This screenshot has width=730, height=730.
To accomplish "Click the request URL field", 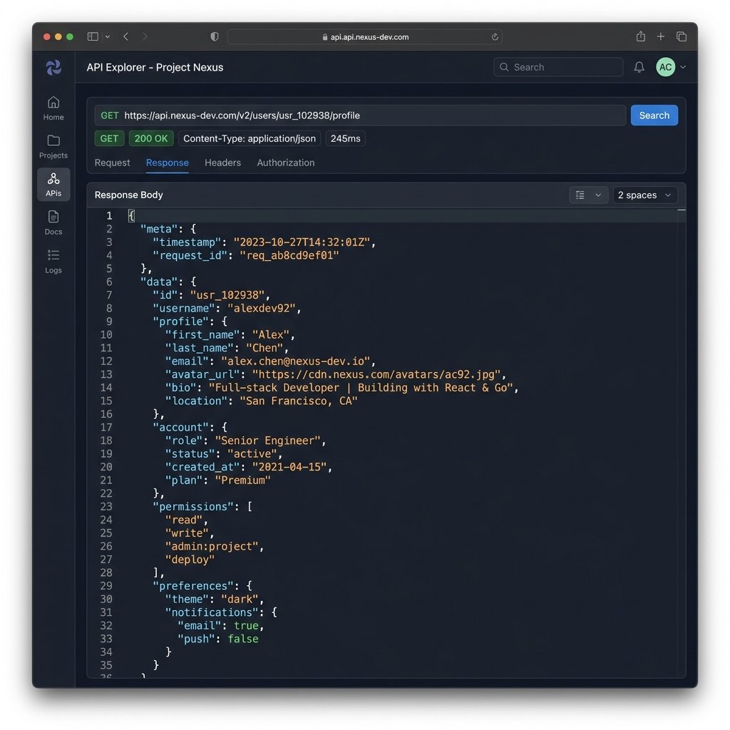I will (360, 115).
